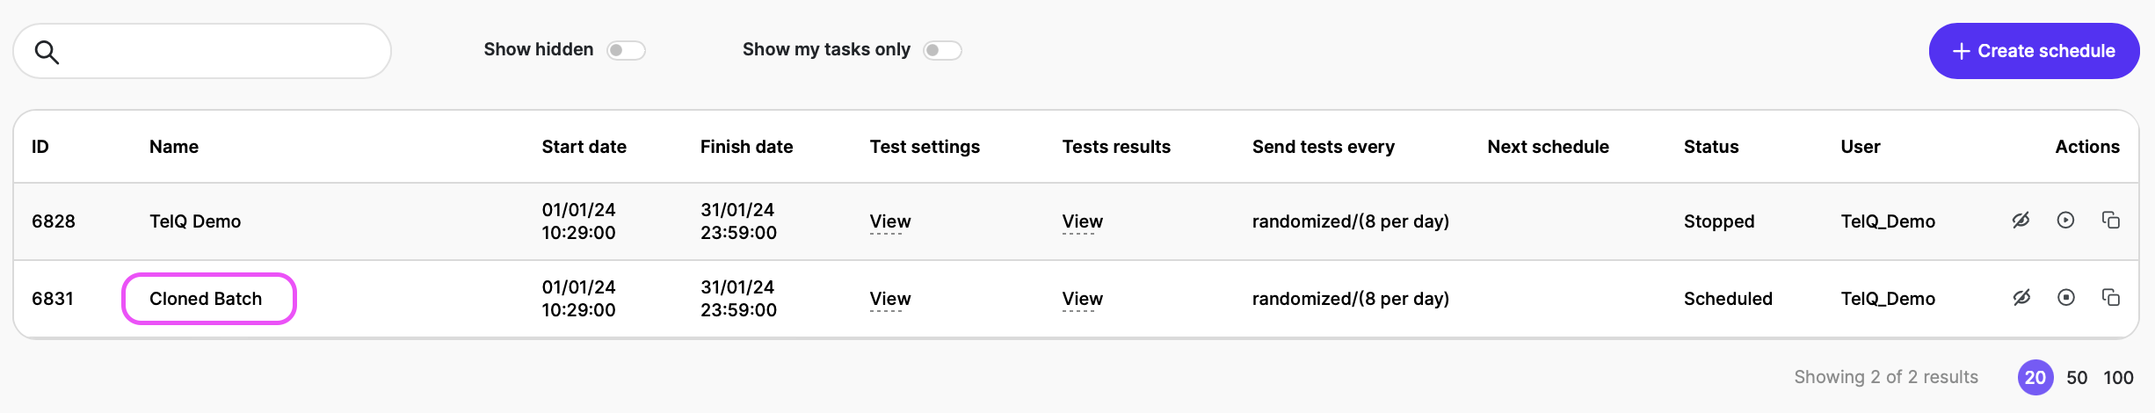The height and width of the screenshot is (413, 2155).
Task: View tests results for TelQ Demo
Action: 1082,221
